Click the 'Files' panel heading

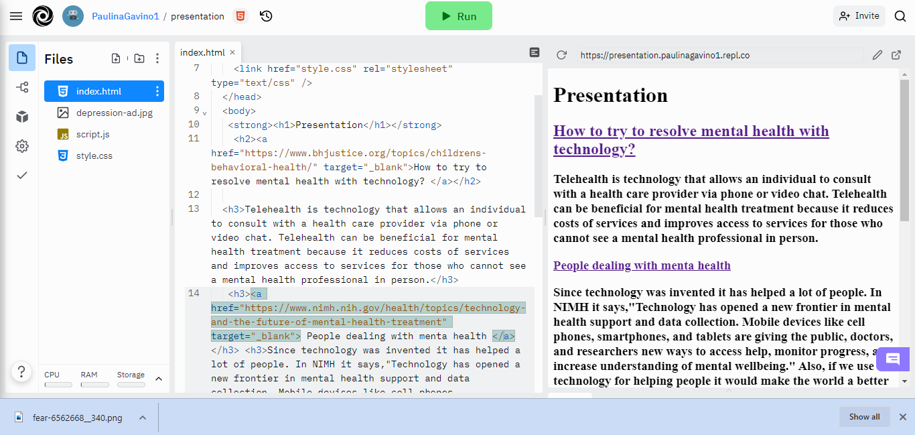tap(59, 59)
